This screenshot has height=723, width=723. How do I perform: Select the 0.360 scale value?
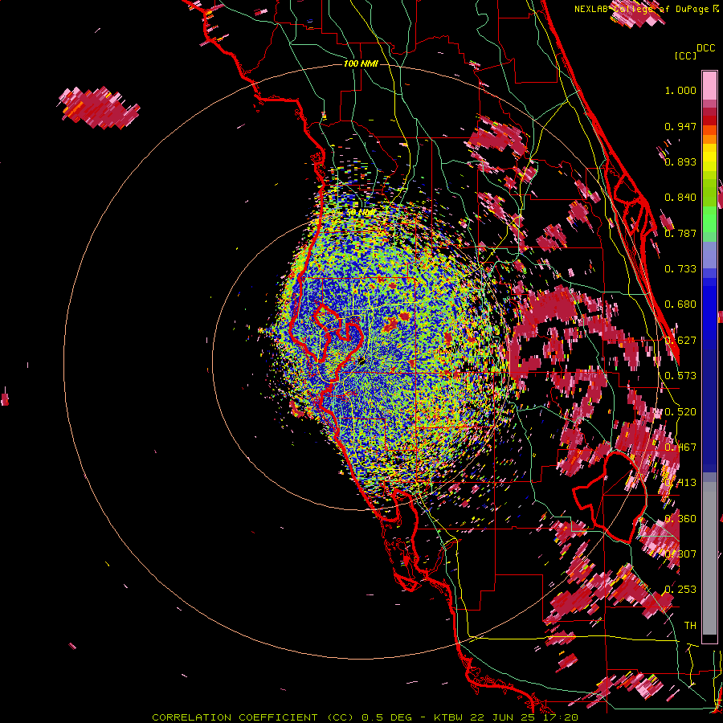pos(680,519)
